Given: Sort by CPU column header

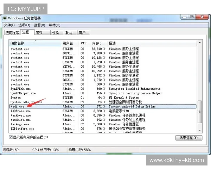Looking at the screenshot, I should [x=83, y=43].
